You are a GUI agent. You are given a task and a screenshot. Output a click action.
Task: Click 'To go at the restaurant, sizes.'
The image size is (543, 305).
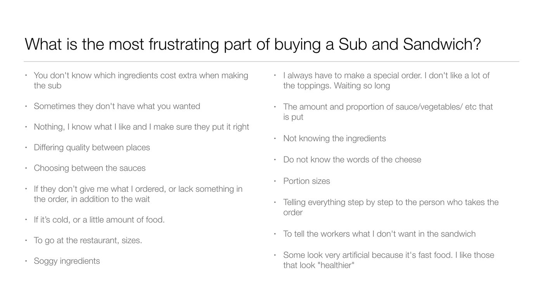(x=88, y=240)
